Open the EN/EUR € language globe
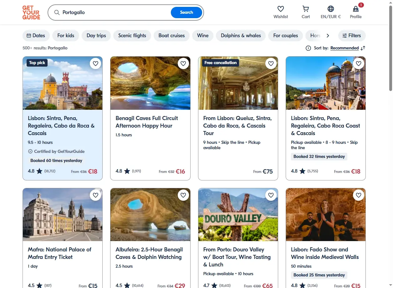393x288 pixels. [x=331, y=9]
